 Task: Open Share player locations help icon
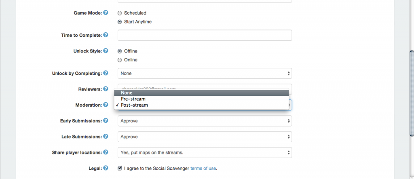[106, 152]
